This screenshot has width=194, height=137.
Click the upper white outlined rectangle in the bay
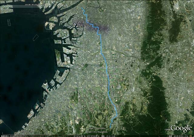(x=9, y=22)
